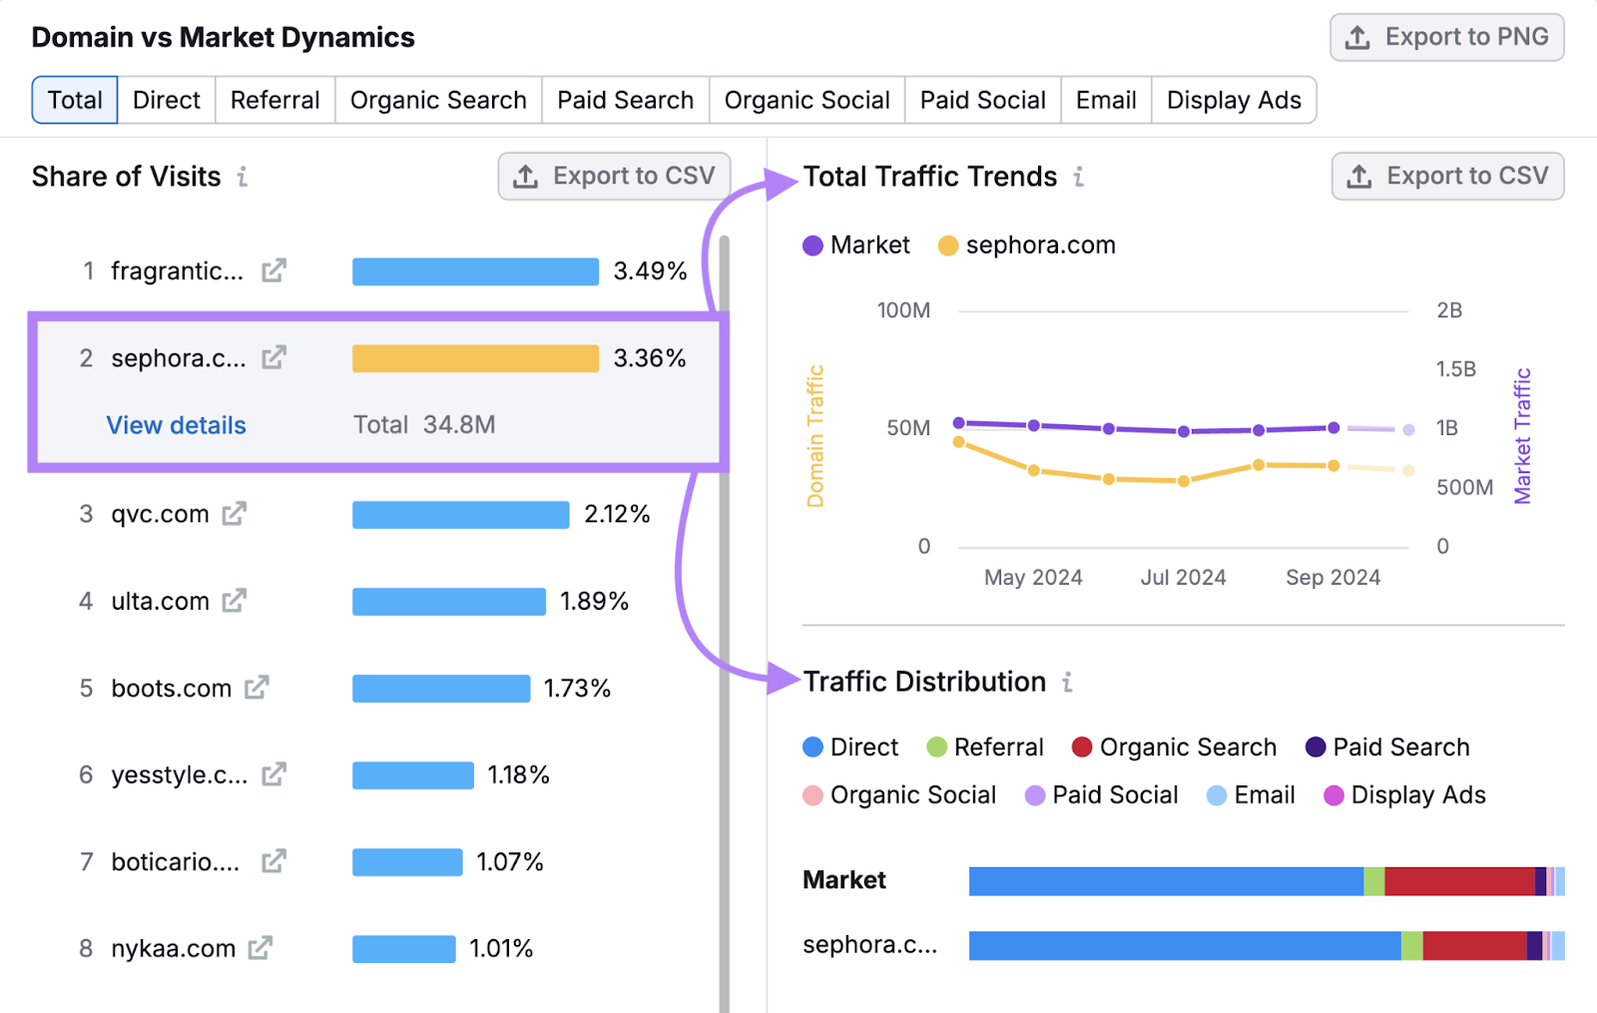Open boots.com using its external link icon
Viewport: 1597px width, 1013px height.
click(258, 688)
